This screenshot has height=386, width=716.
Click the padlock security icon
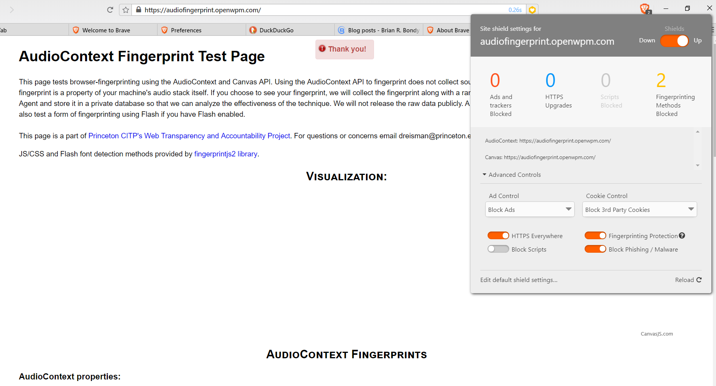click(x=139, y=10)
